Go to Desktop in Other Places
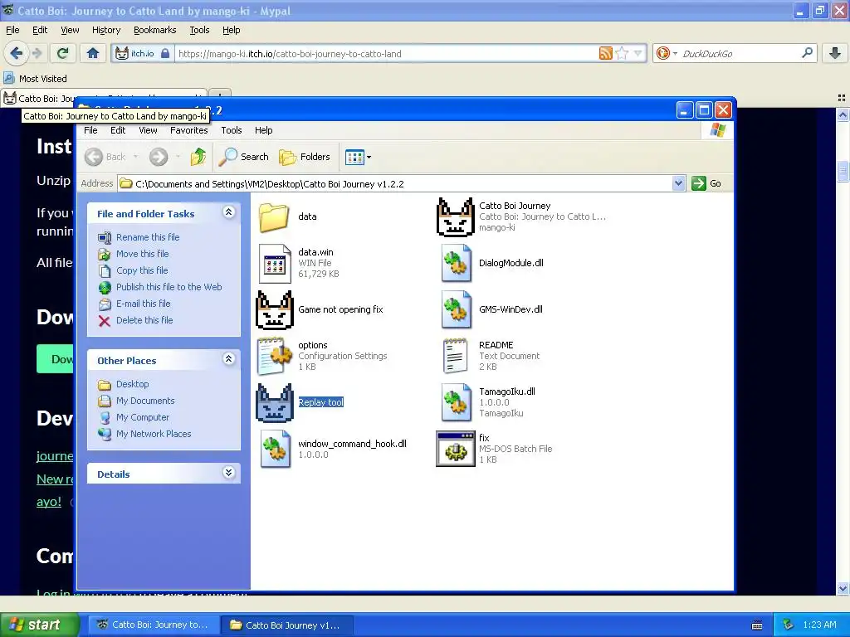The height and width of the screenshot is (637, 850). click(x=132, y=384)
